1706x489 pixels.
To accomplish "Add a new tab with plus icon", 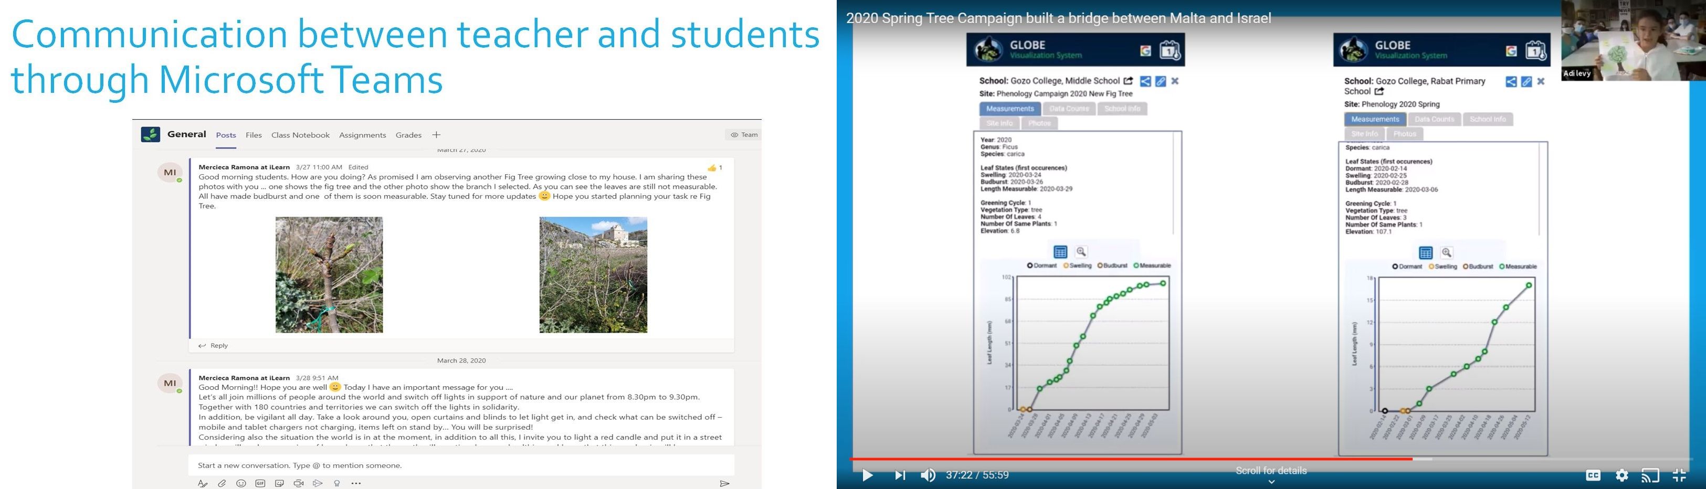I will [436, 135].
